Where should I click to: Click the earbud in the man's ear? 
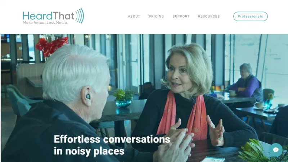[88, 96]
